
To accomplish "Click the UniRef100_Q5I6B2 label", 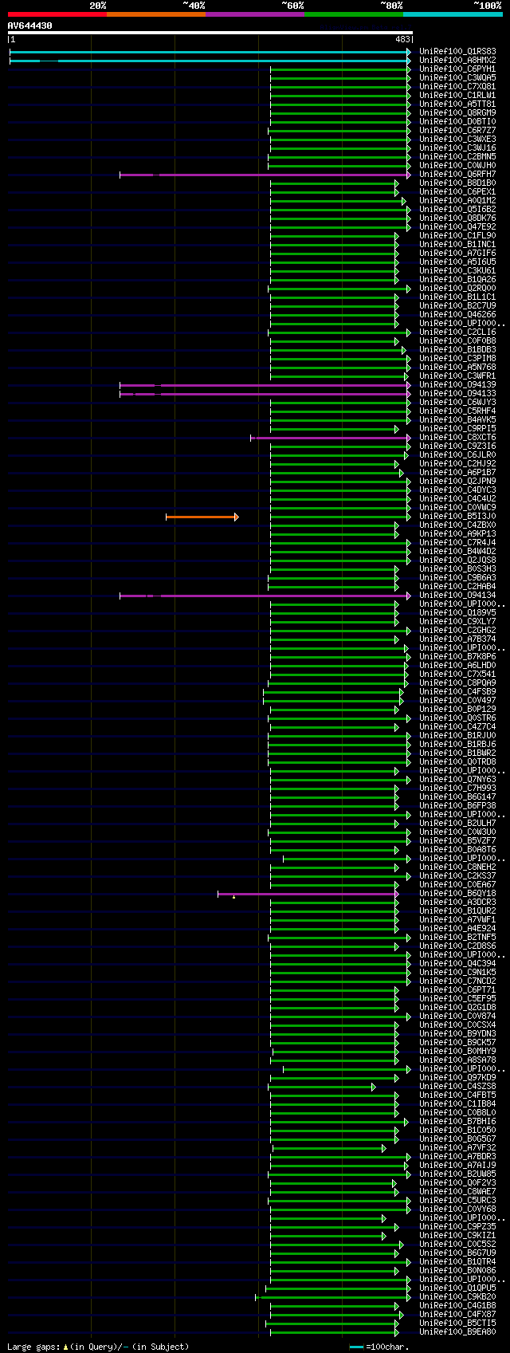I will (x=457, y=210).
